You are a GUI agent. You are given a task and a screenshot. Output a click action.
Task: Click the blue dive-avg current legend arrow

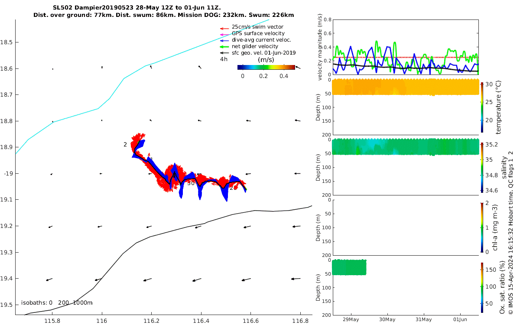[x=224, y=40]
